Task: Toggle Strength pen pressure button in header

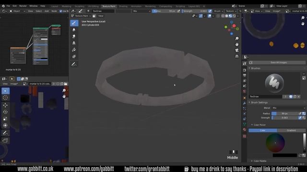Action: point(210,11)
